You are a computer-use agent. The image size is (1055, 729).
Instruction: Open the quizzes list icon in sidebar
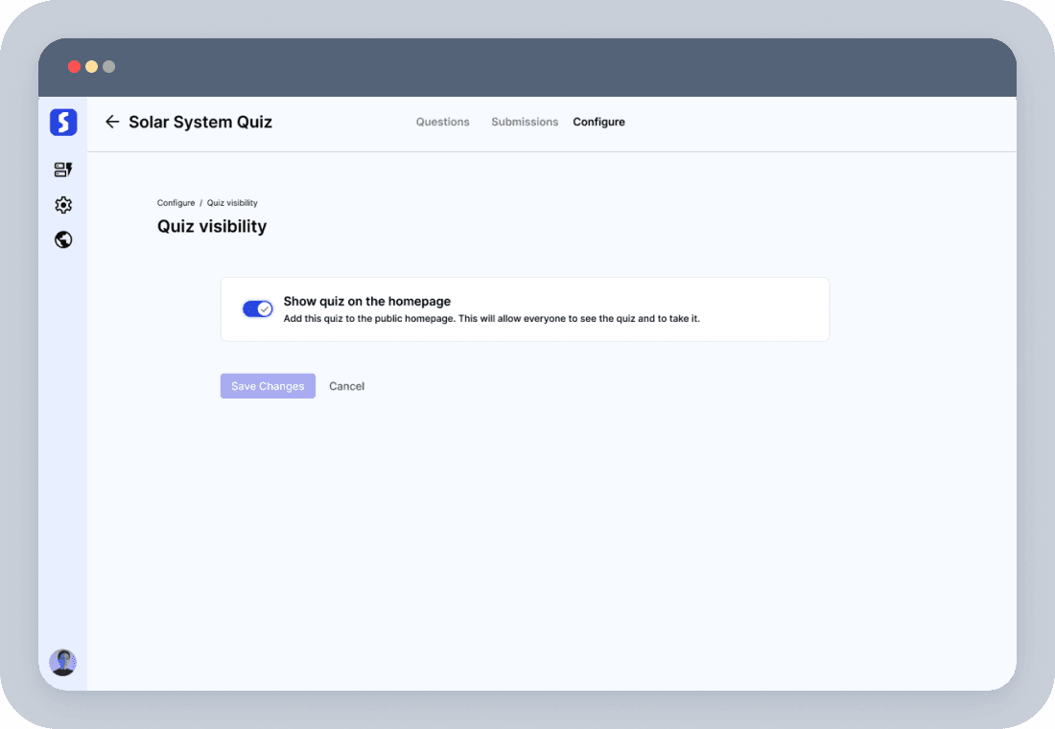[63, 171]
